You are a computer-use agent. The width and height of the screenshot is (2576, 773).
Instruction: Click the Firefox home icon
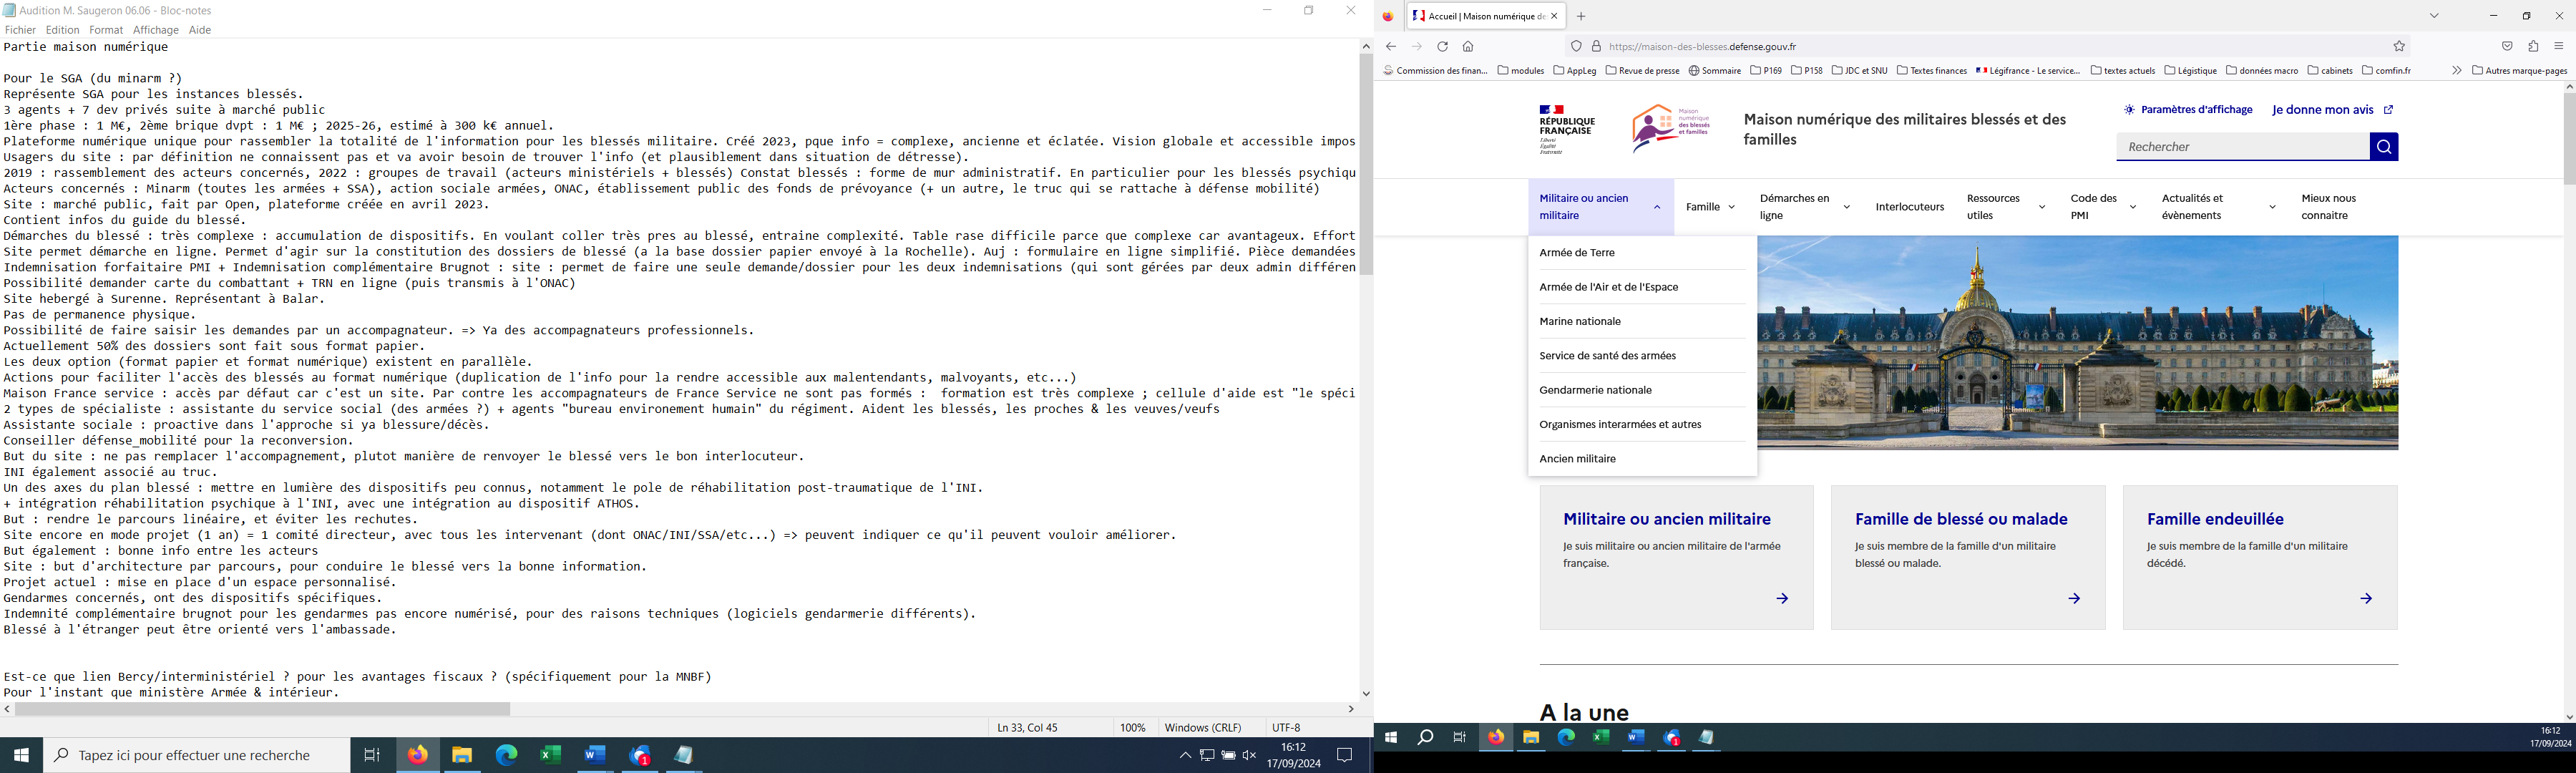(x=1468, y=47)
